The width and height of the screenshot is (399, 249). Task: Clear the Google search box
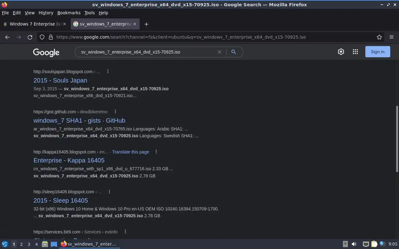tap(219, 52)
